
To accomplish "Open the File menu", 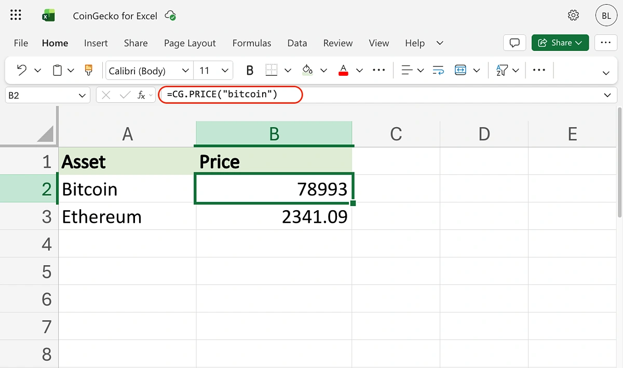I will (21, 43).
